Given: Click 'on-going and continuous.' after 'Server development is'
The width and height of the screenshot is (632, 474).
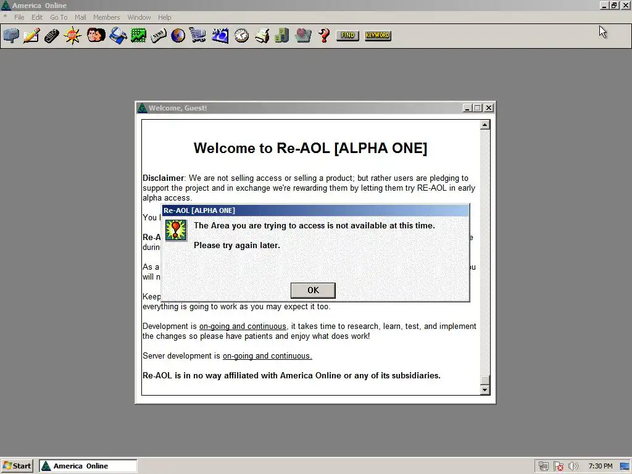Looking at the screenshot, I should click(x=267, y=356).
